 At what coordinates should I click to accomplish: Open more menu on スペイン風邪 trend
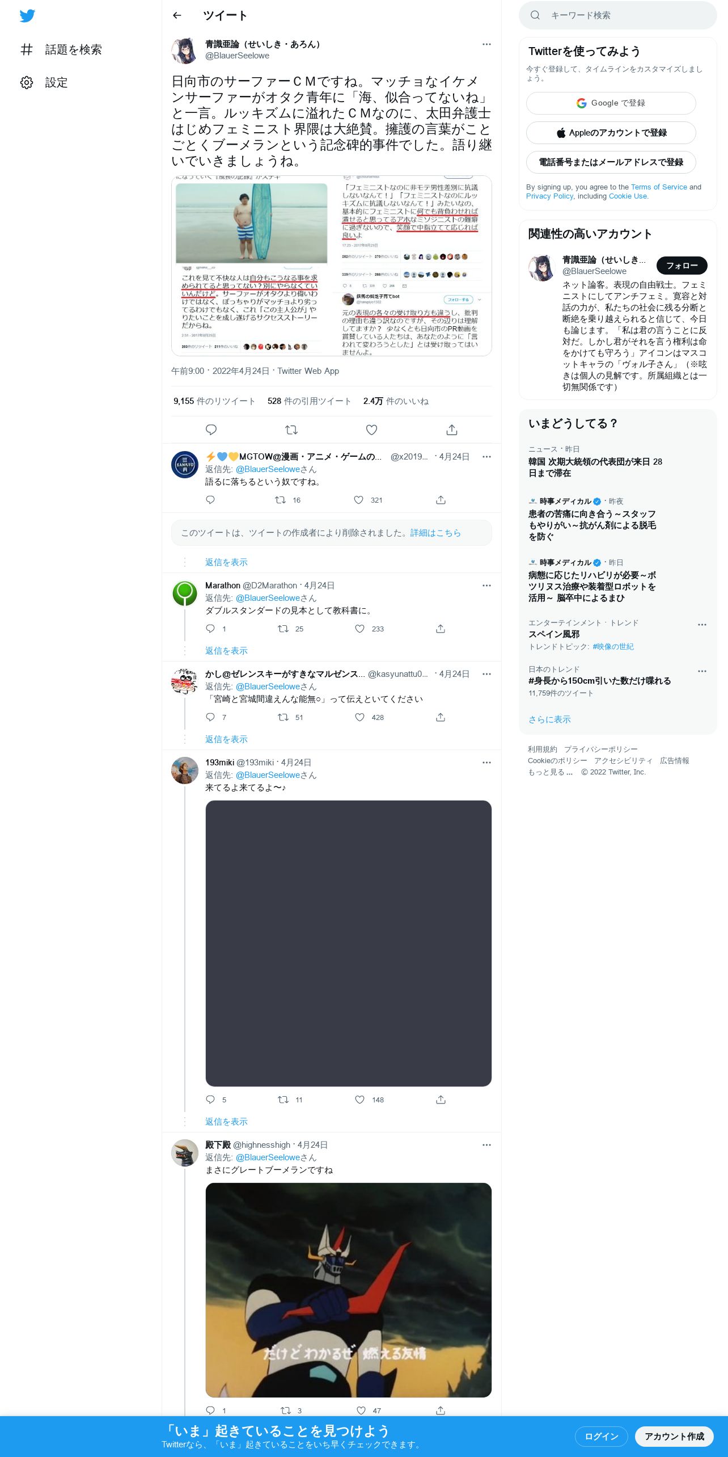tap(702, 624)
